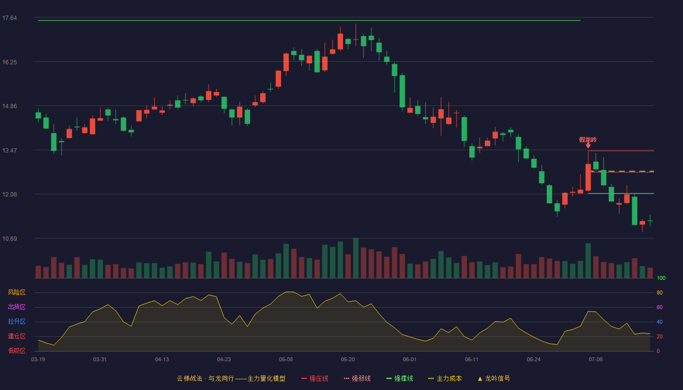Click the large red candlestick under 假龙吟

point(588,177)
